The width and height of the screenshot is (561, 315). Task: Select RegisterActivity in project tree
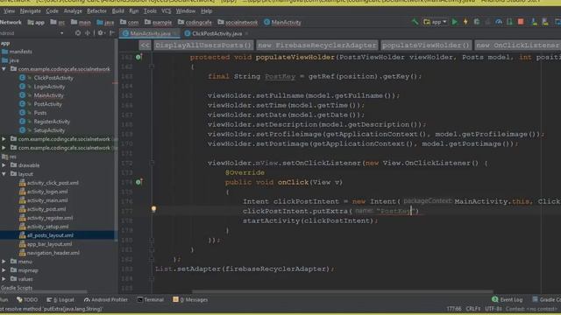coord(52,122)
